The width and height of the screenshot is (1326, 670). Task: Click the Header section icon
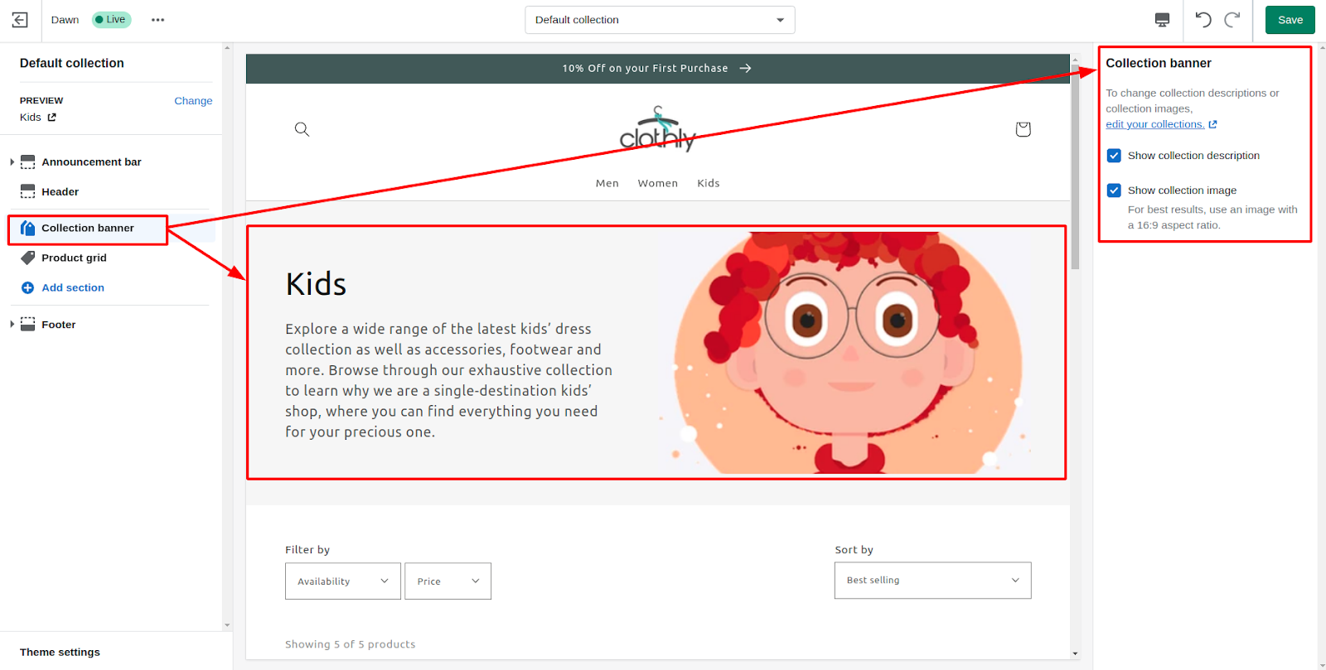[x=27, y=191]
